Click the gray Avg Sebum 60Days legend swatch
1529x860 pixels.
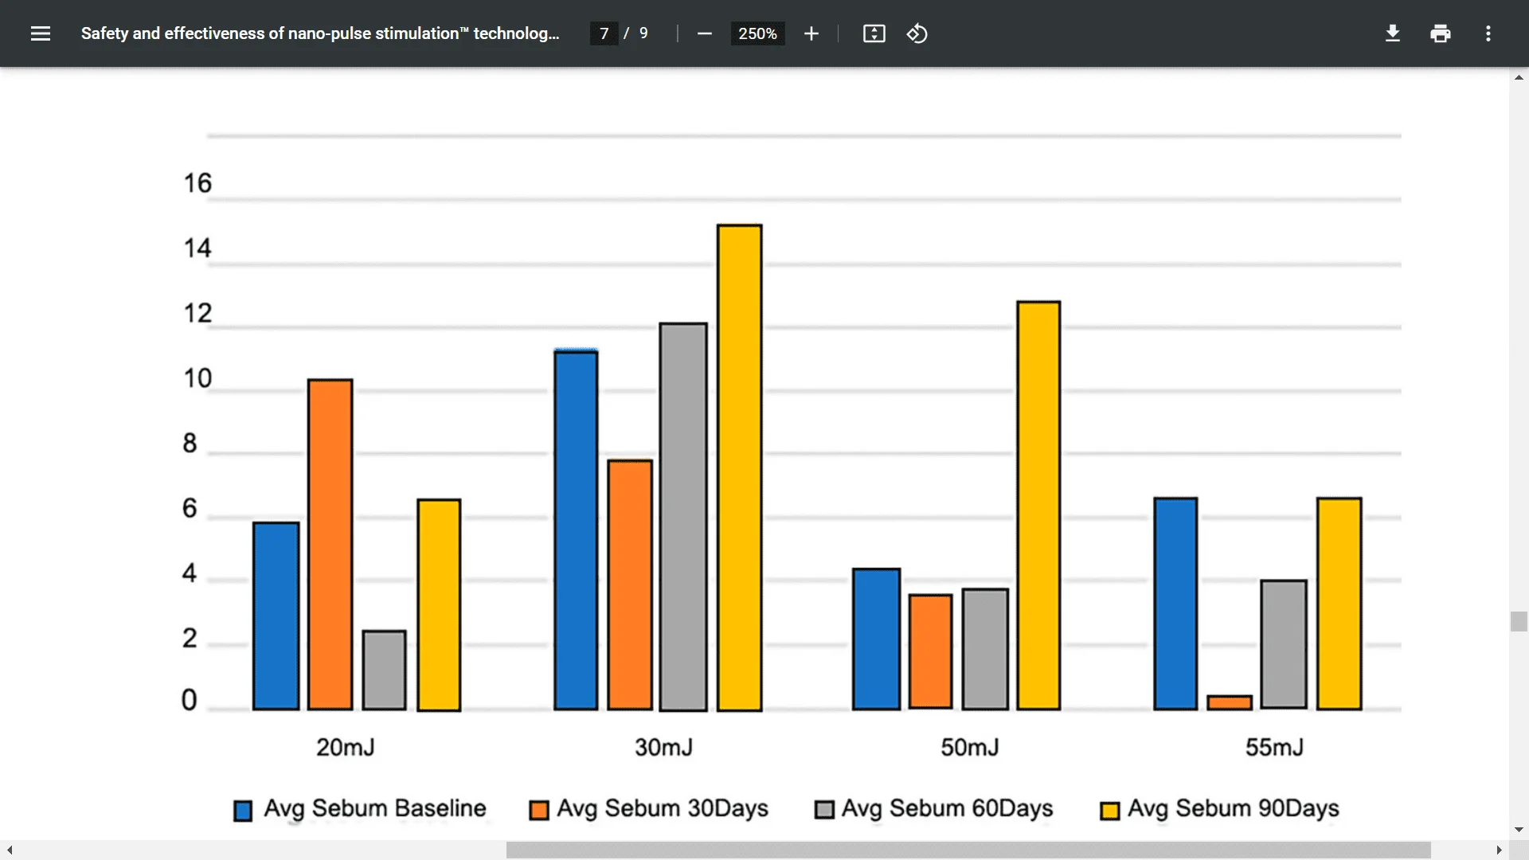(824, 810)
